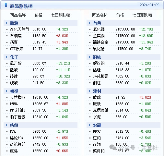This screenshot has width=164, height=156.
Task: Select PTA commodity
Action: [x=13, y=131]
